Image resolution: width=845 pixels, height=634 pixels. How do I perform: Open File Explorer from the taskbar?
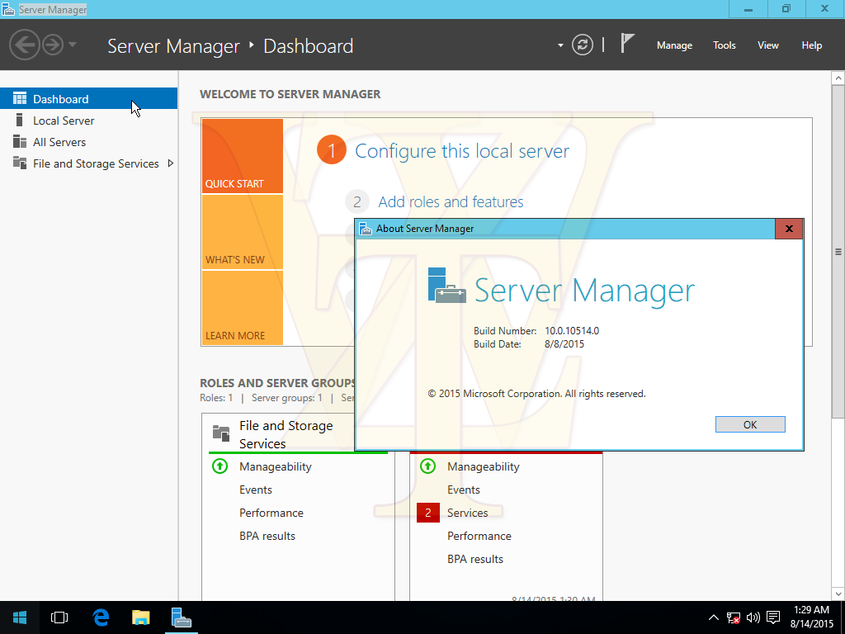[140, 617]
